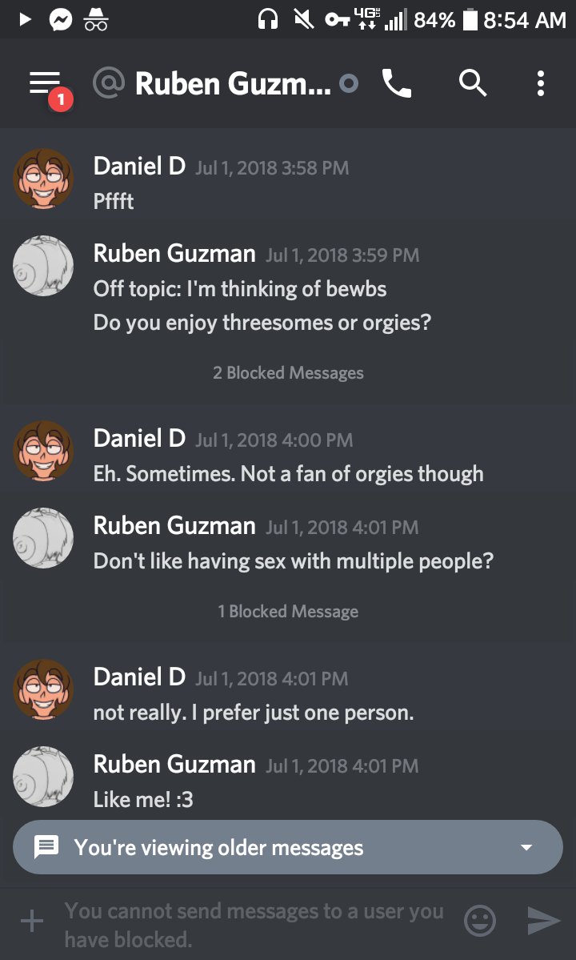Click the dropdown arrow on older messages banner
The image size is (576, 960).
[526, 848]
